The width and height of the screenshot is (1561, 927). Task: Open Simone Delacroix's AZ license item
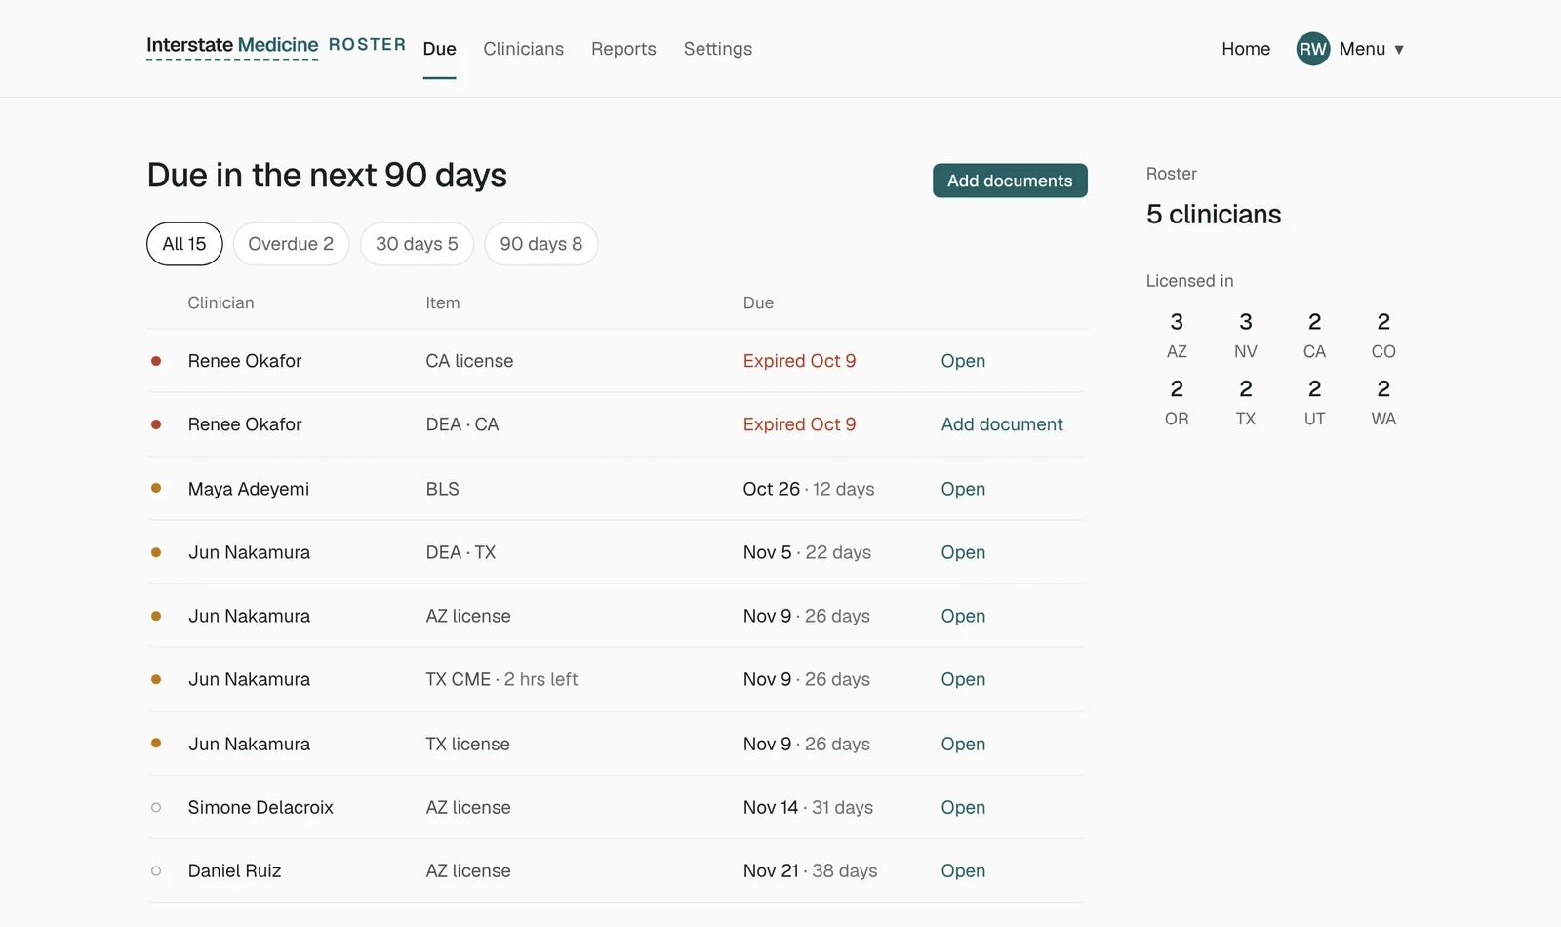pyautogui.click(x=963, y=807)
